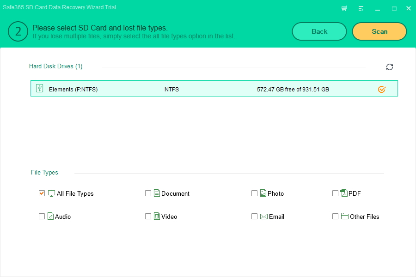Click the 'Video' label text
The image size is (416, 277).
[x=169, y=217]
